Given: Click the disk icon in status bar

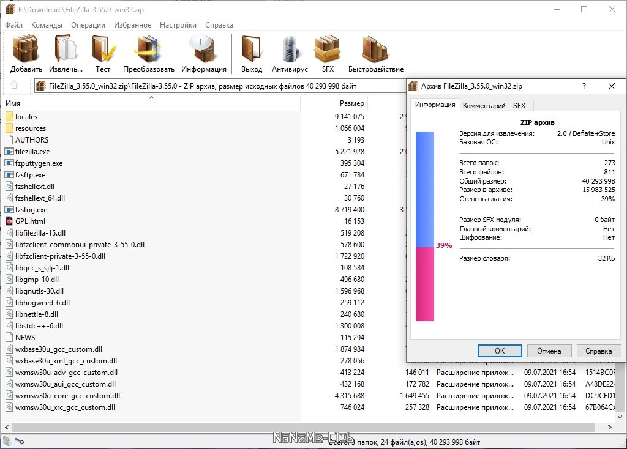Looking at the screenshot, I should point(7,440).
